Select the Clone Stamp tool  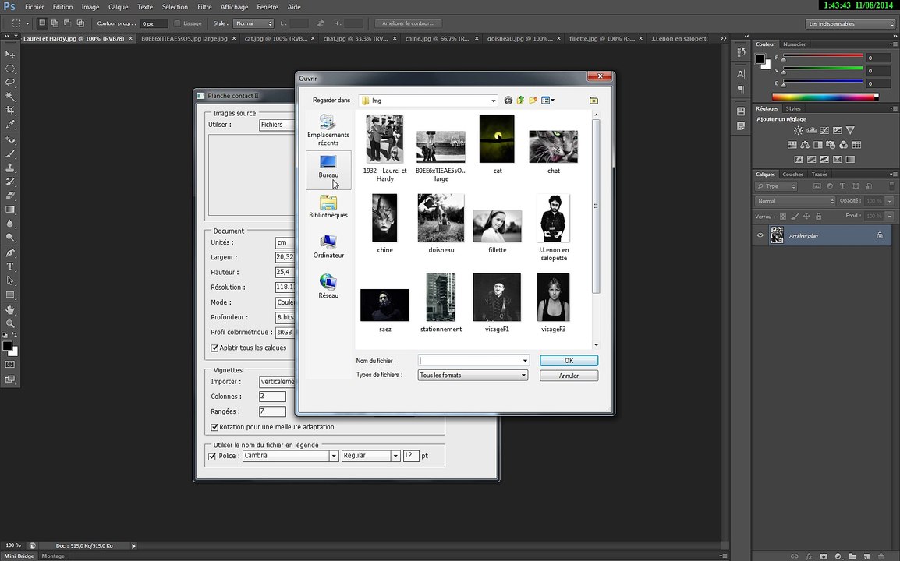[10, 168]
